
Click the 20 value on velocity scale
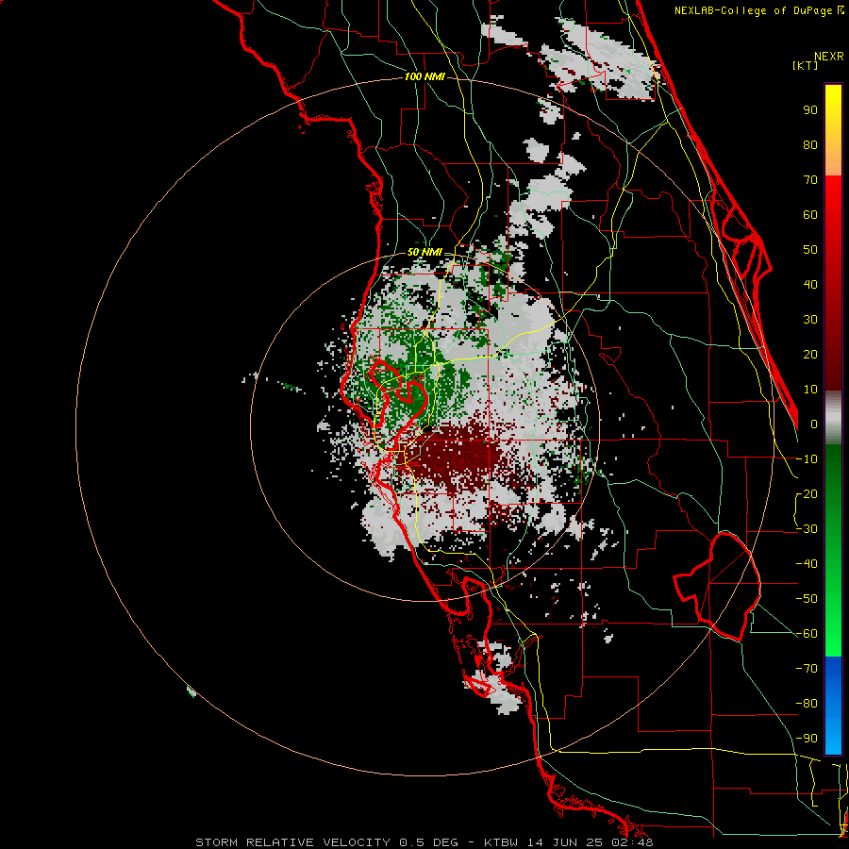coord(810,355)
